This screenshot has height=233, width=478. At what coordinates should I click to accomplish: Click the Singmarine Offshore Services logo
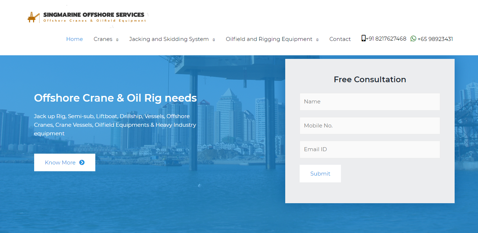87,17
